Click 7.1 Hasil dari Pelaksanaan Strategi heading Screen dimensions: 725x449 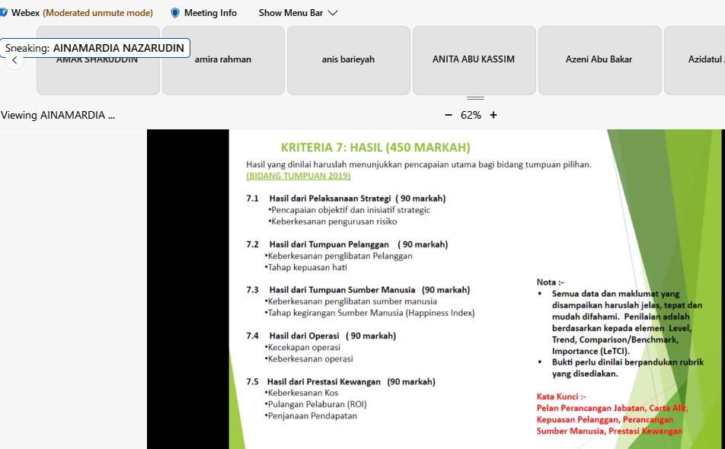346,199
